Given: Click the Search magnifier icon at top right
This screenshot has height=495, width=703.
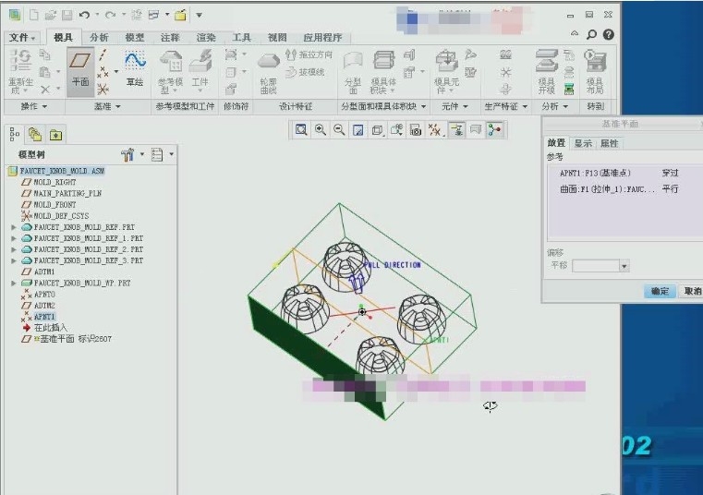Looking at the screenshot, I should click(x=591, y=34).
